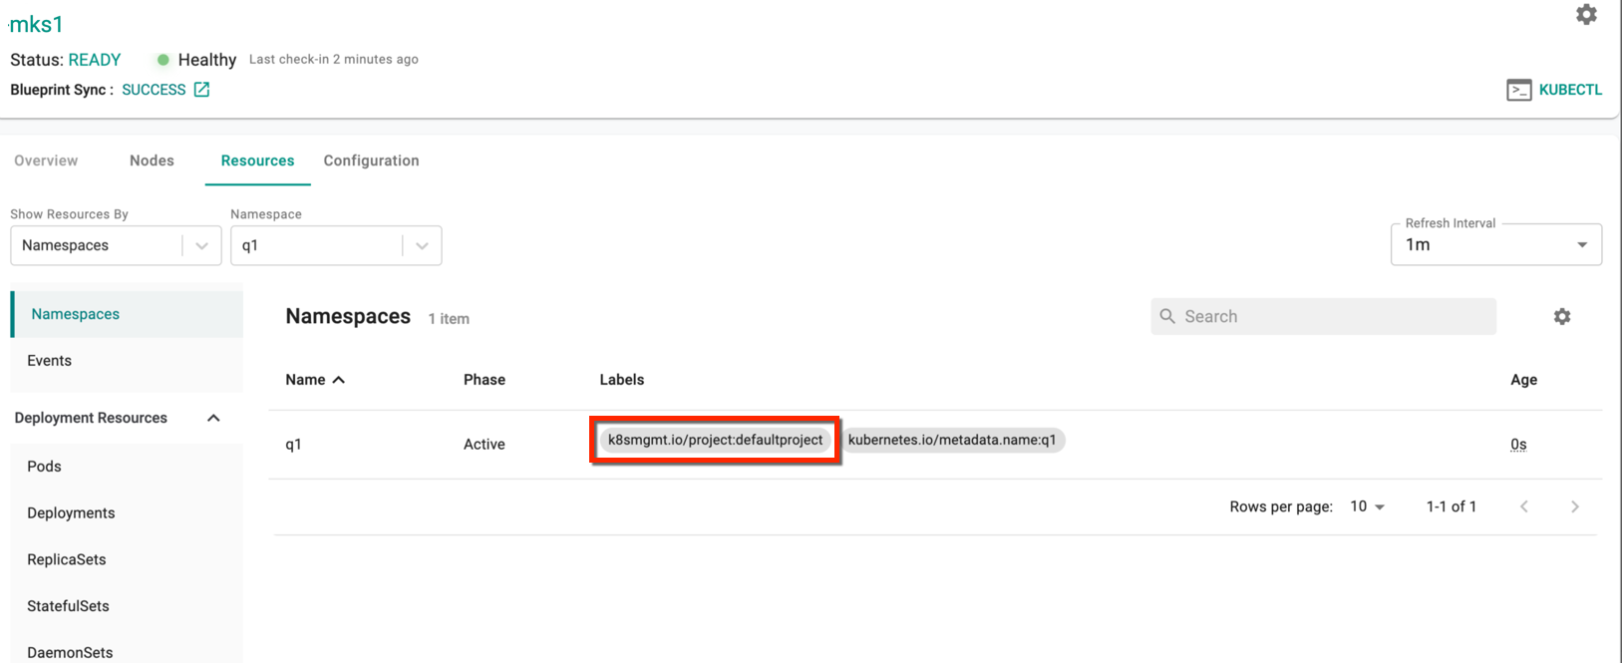Click the kubernetes.io/metadata.name:q1 label chip

pyautogui.click(x=952, y=440)
